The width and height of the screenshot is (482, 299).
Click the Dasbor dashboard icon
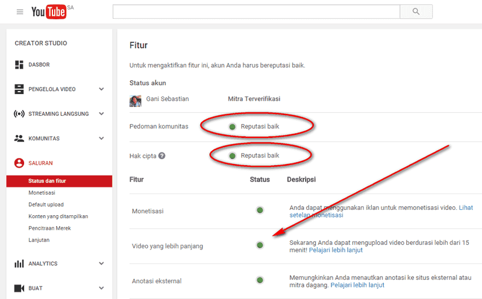19,65
